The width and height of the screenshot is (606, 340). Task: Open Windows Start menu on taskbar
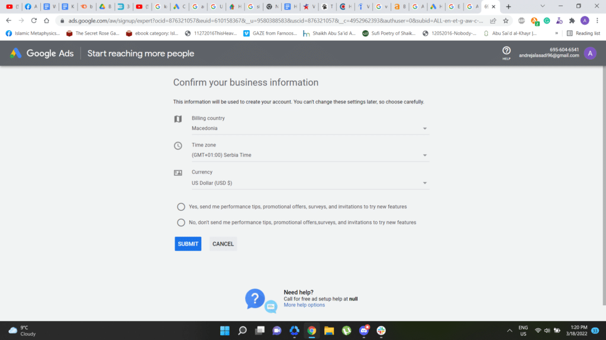pyautogui.click(x=224, y=331)
